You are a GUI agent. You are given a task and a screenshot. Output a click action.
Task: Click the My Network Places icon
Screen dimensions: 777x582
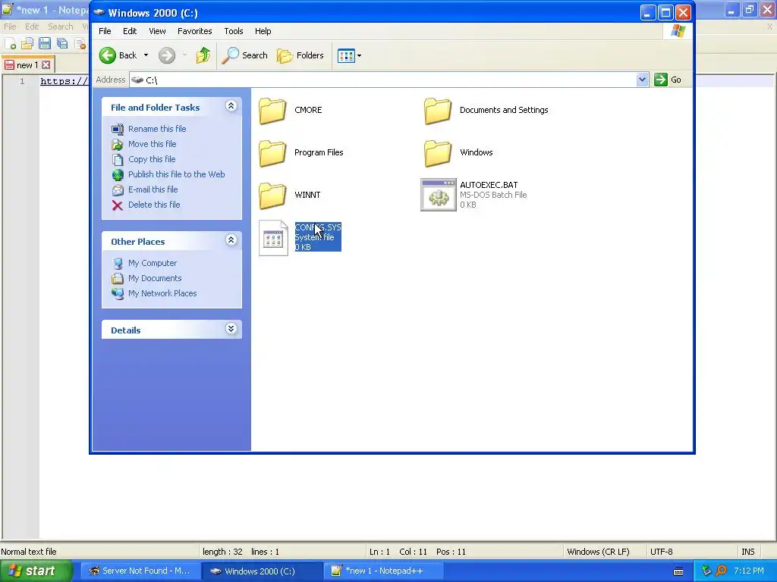118,293
